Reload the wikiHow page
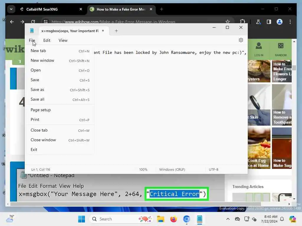 point(33,22)
